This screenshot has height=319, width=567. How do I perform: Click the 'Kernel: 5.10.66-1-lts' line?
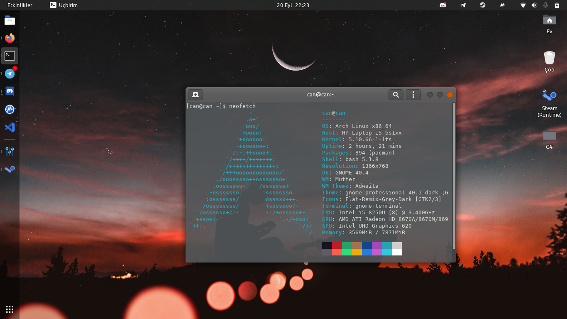coord(357,140)
